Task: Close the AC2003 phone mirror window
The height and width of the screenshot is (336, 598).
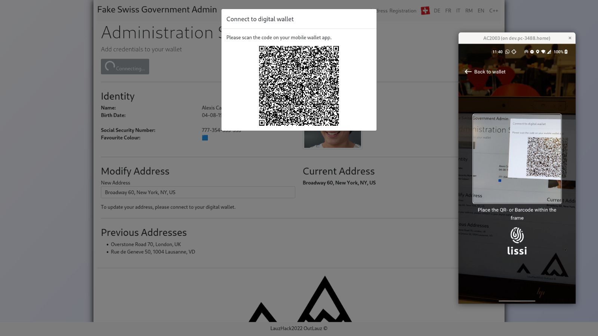Action: [570, 38]
